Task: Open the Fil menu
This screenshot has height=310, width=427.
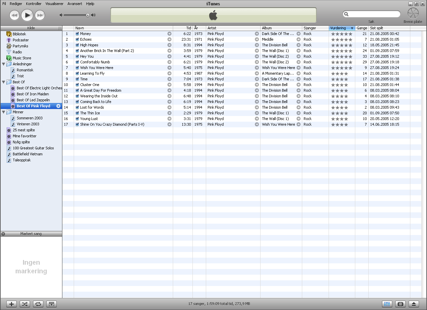Action: click(x=4, y=4)
